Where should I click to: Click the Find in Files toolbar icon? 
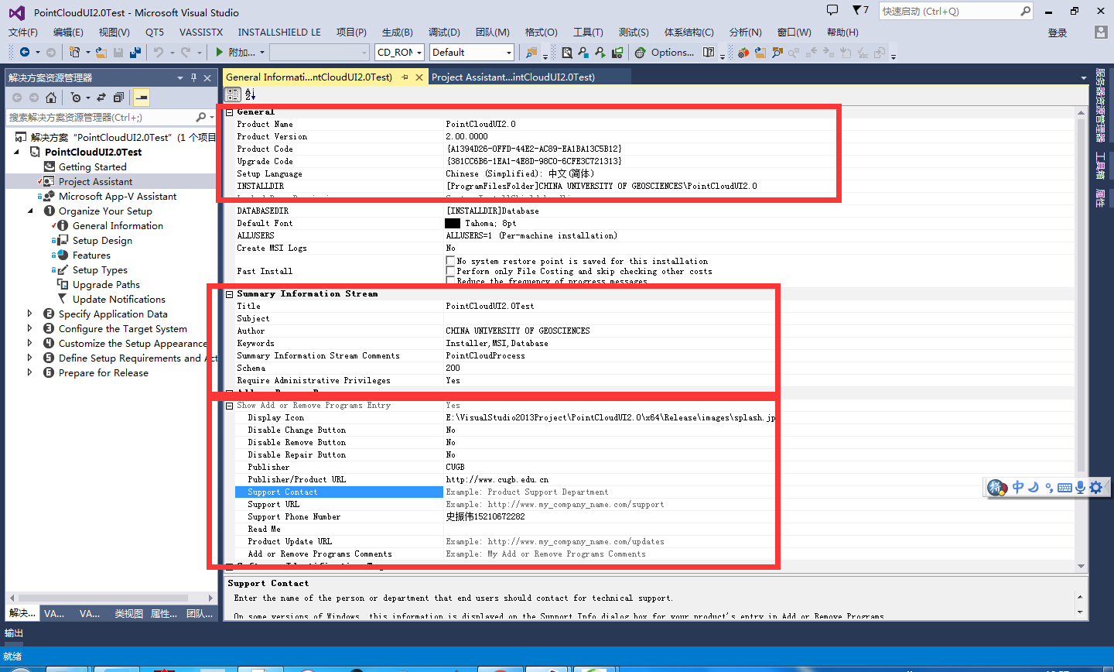(531, 53)
